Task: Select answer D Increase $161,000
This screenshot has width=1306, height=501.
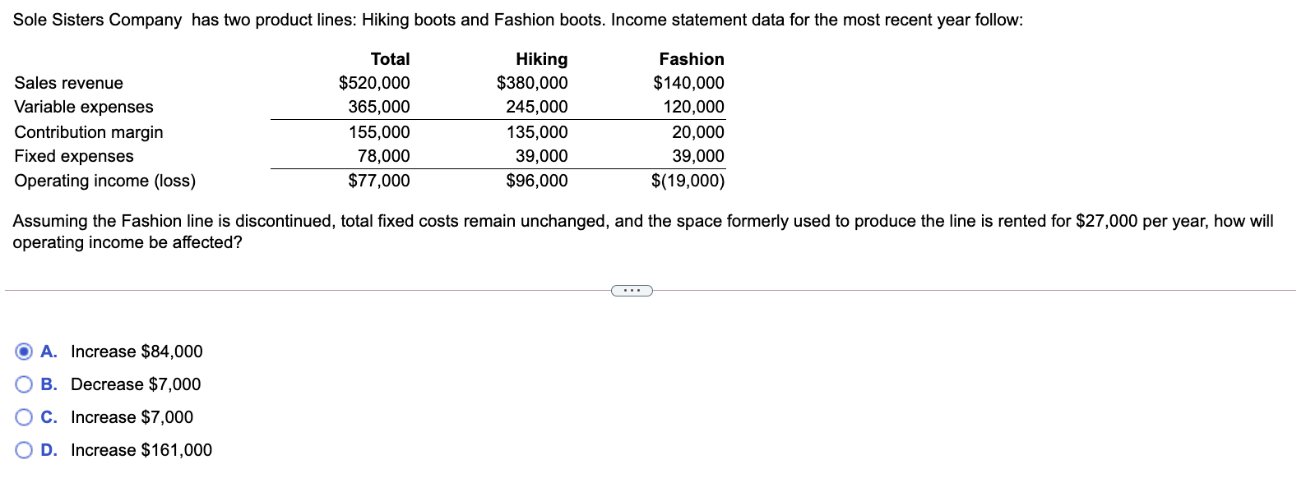Action: (x=25, y=450)
